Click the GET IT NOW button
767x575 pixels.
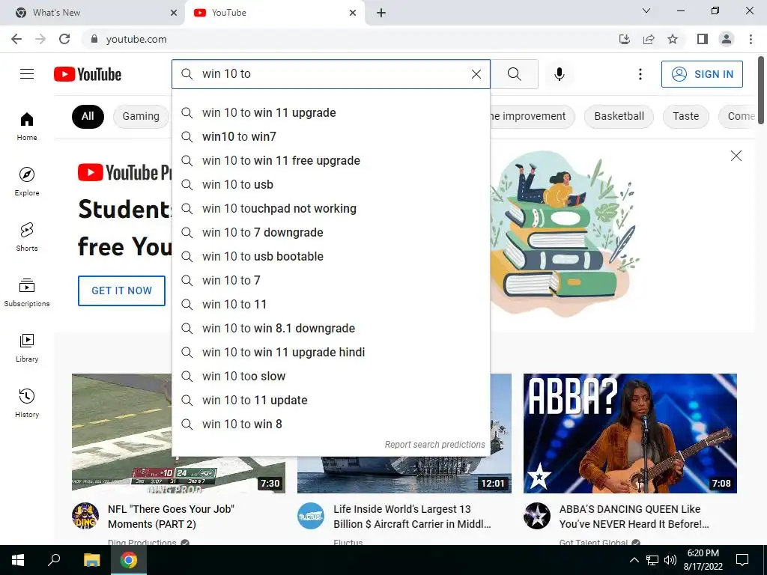(x=122, y=290)
